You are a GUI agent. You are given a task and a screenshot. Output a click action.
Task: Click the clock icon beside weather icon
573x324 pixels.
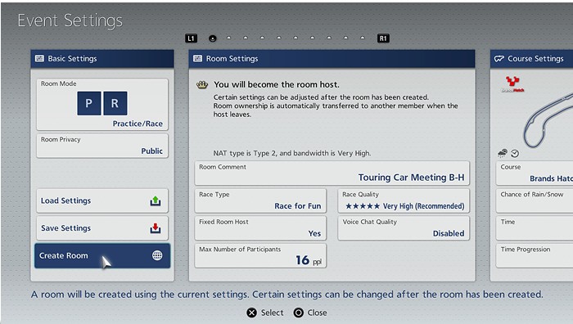[515, 154]
